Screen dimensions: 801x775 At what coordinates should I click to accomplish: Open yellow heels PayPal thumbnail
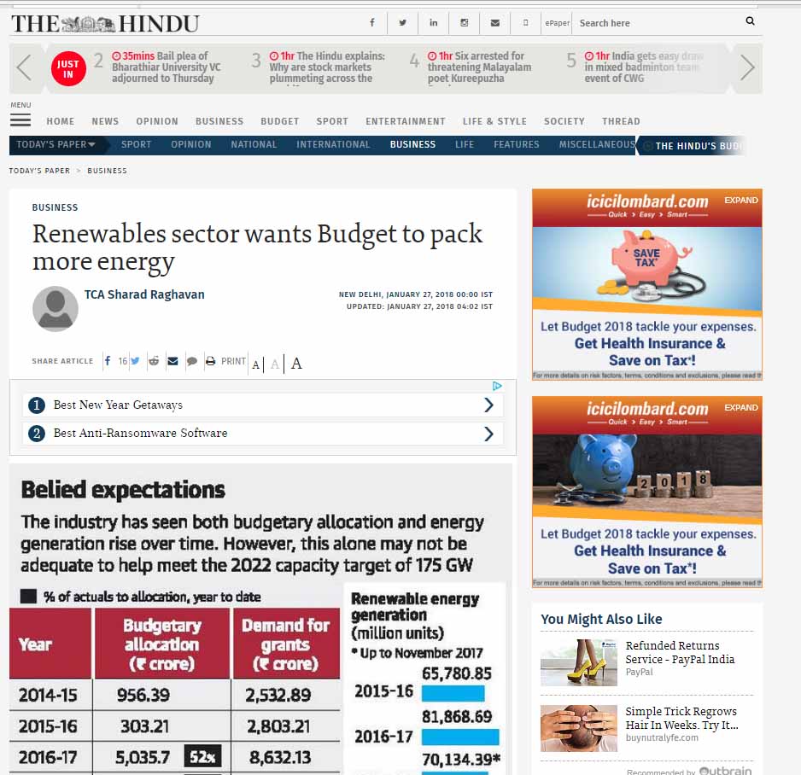click(579, 662)
